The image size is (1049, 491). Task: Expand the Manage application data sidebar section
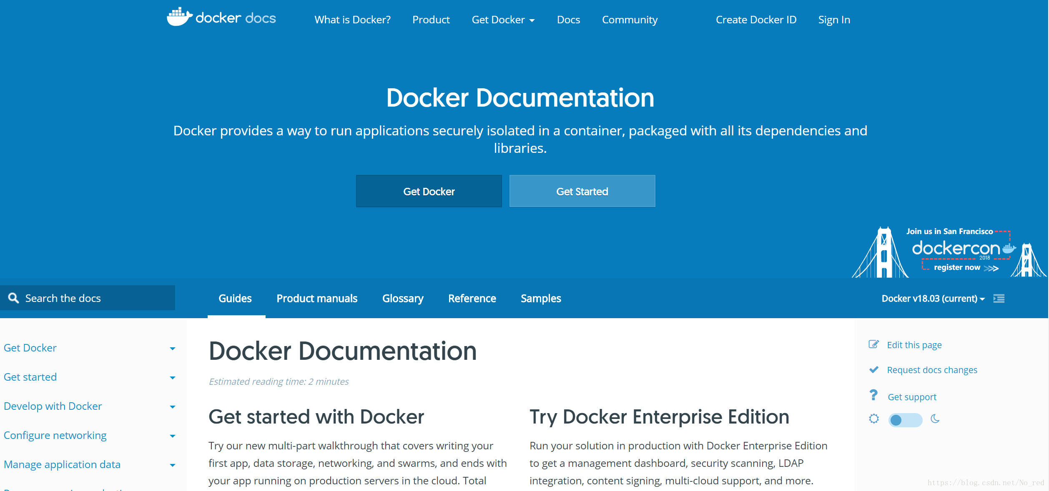coord(173,465)
